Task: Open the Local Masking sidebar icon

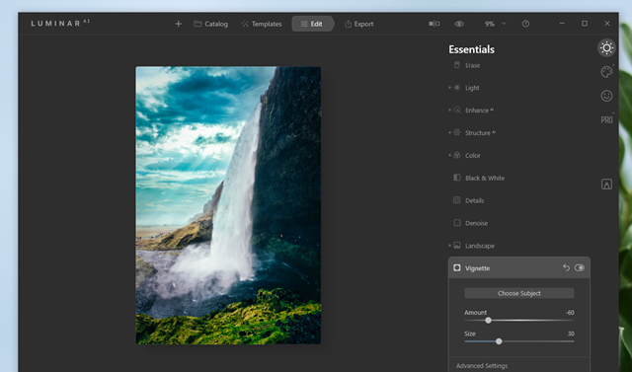Action: (x=606, y=185)
